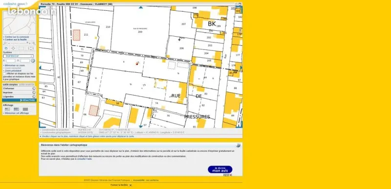Click the 'BK' section label on map

pyautogui.click(x=212, y=24)
